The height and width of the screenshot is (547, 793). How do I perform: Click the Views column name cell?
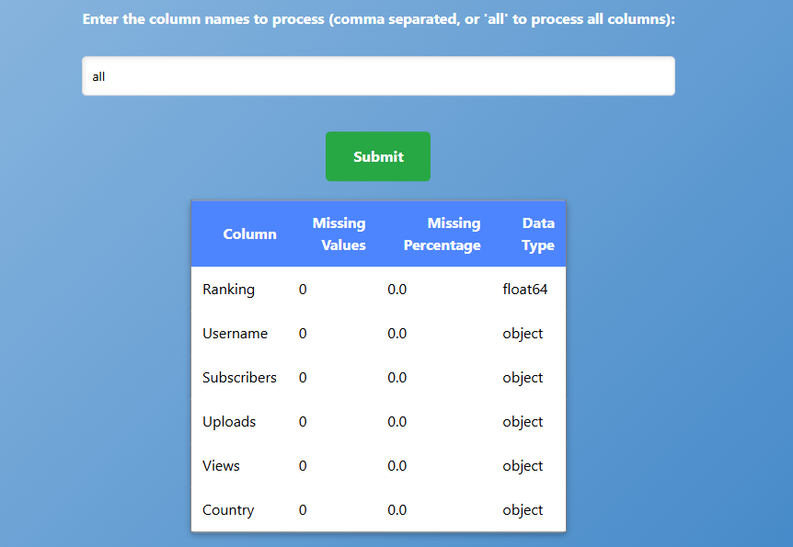(x=221, y=465)
